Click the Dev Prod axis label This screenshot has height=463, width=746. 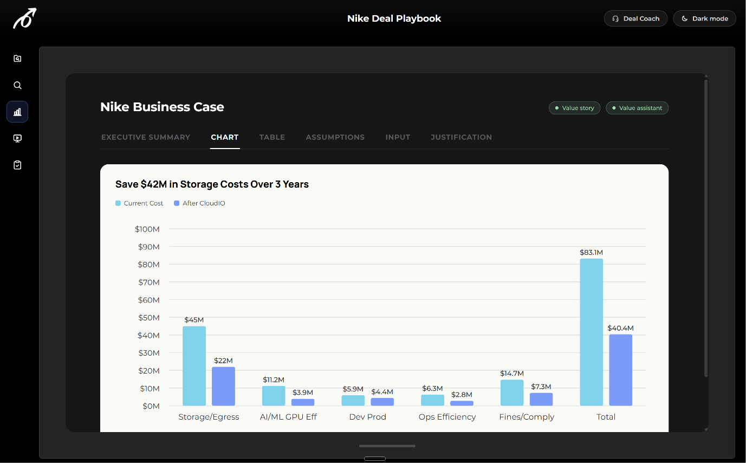coord(368,417)
